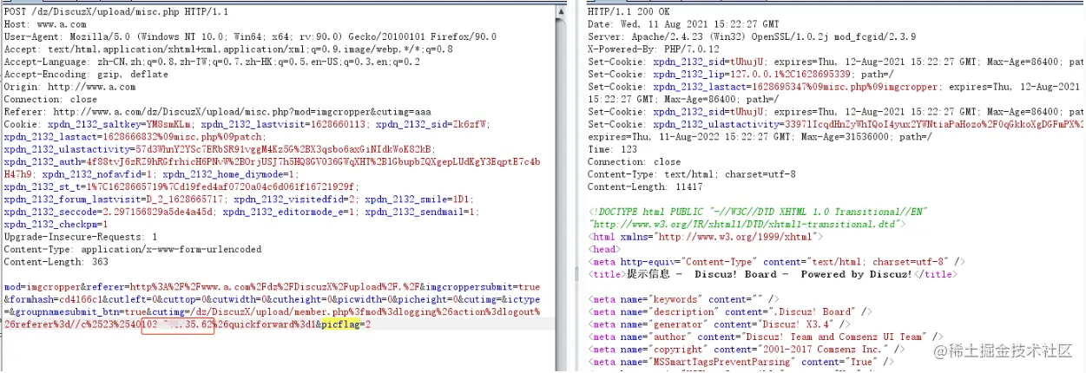Viewport: 1086px width, 373px height.
Task: Click the meta "copyright" line
Action: (x=747, y=350)
